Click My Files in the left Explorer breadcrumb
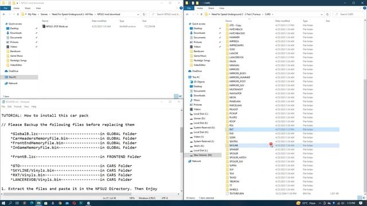Screen dimensions: 367x206 click(x=32, y=14)
